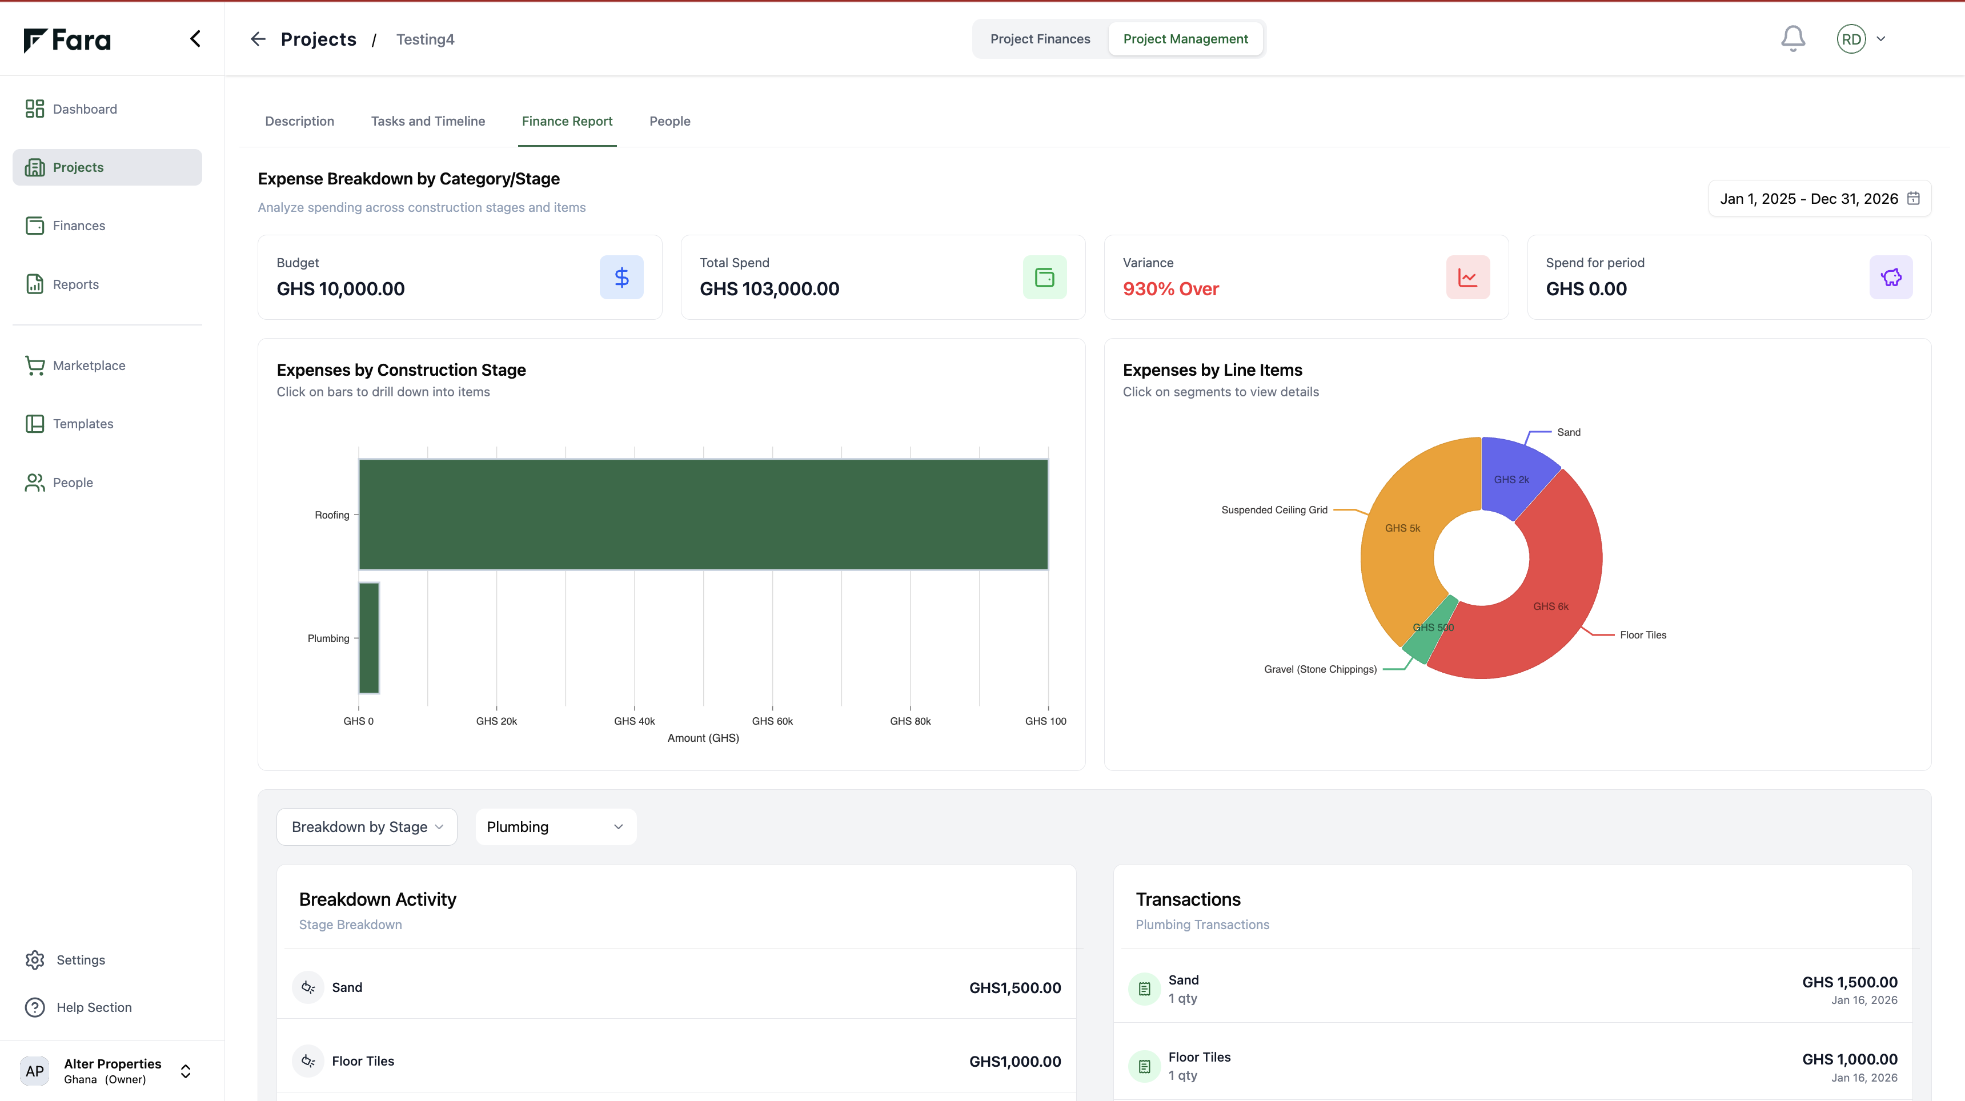Image resolution: width=1965 pixels, height=1101 pixels.
Task: Click the Floor Tiles breakdown item icon
Action: [308, 1062]
